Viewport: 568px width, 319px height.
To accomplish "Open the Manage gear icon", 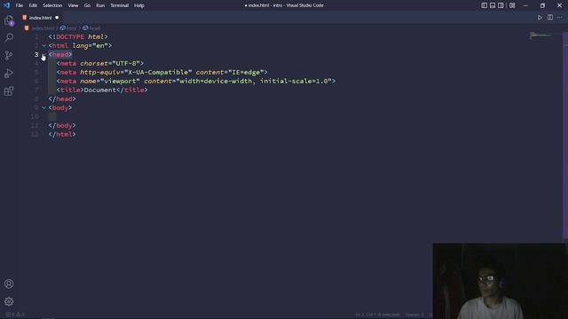I will pos(9,301).
